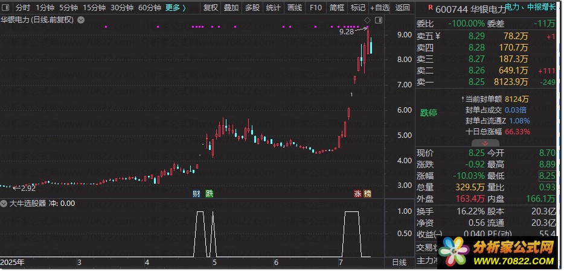564x271 pixels.
Task: Select the 60分钟 period
Action: click(149, 8)
